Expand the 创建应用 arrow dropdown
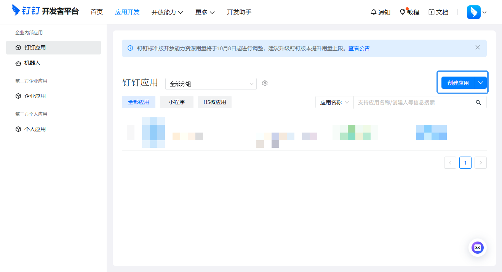 [x=481, y=83]
